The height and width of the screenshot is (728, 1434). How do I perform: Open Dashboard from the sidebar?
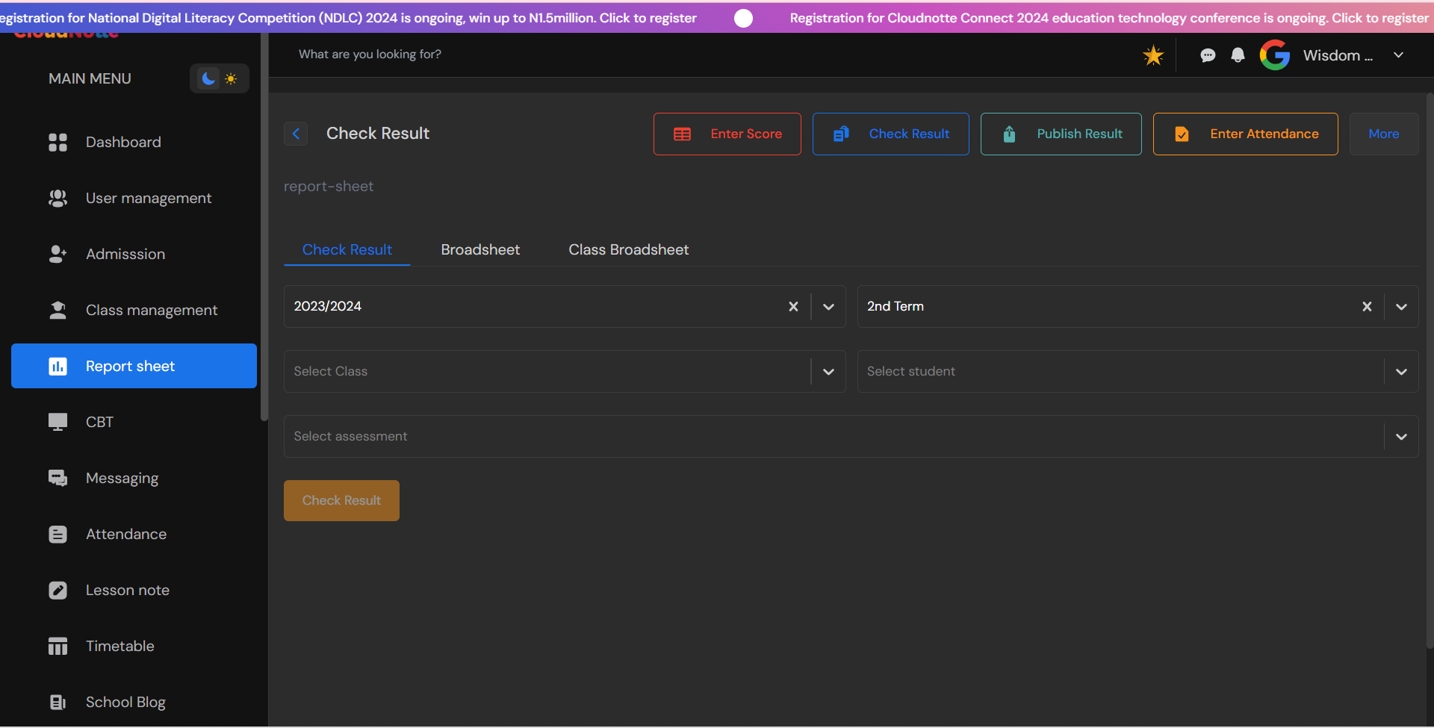123,142
